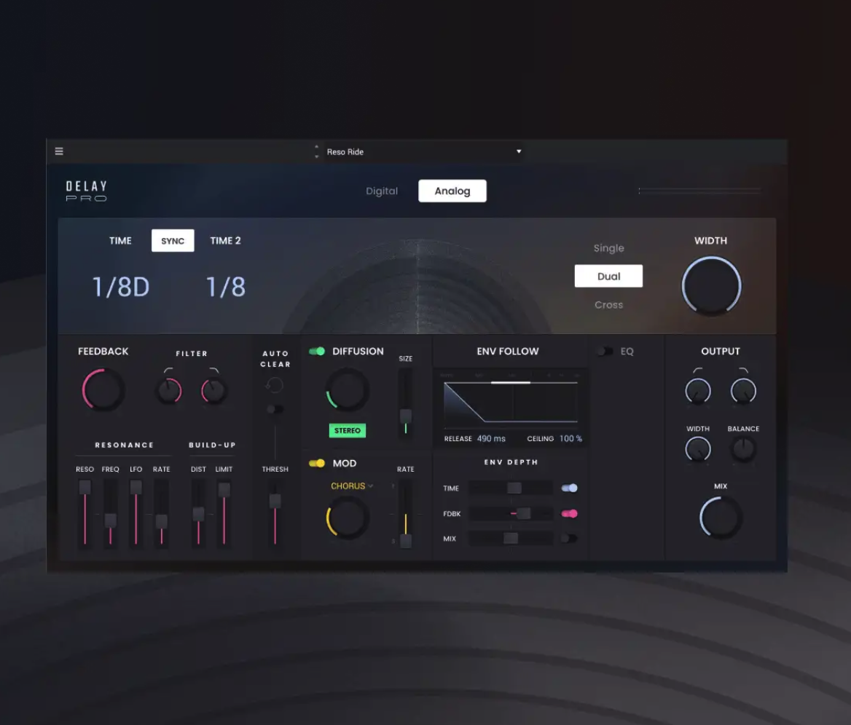Viewport: 851px width, 725px height.
Task: Open the CHORUS mod type dropdown
Action: tap(352, 486)
